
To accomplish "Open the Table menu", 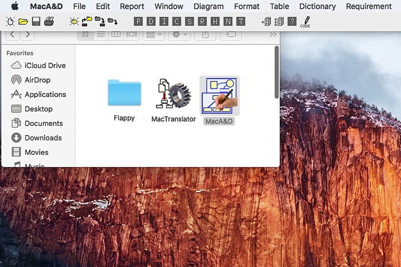I will pyautogui.click(x=279, y=6).
